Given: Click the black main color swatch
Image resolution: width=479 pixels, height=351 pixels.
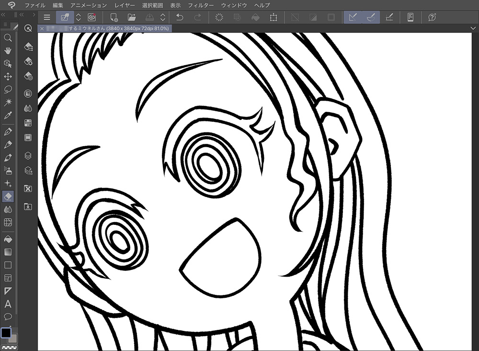Looking at the screenshot, I should (x=6, y=333).
